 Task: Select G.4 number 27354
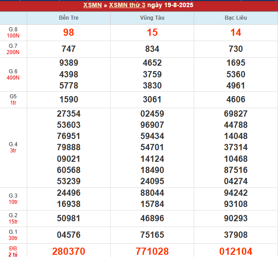click(69, 114)
